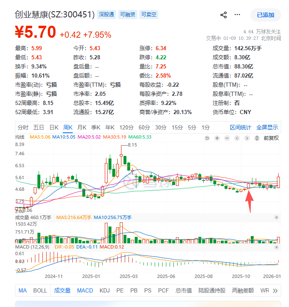Toggle the KDJ indicator

click(104, 290)
